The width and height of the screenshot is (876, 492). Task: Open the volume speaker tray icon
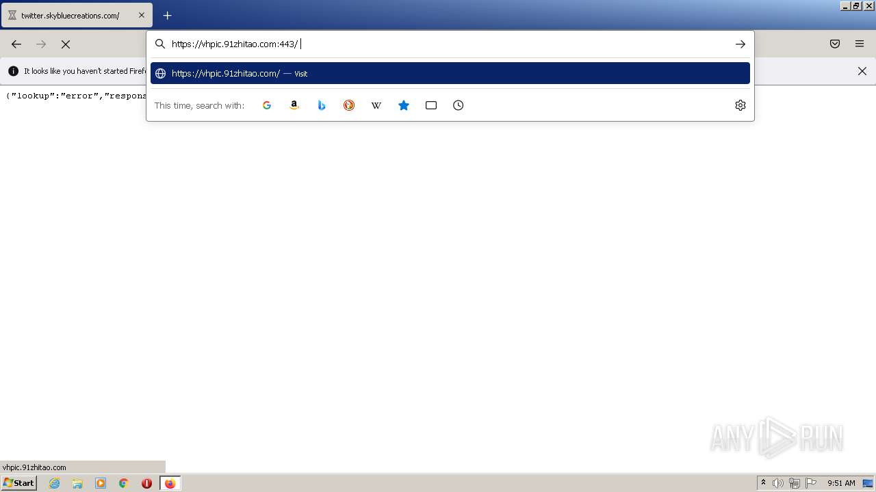(778, 483)
